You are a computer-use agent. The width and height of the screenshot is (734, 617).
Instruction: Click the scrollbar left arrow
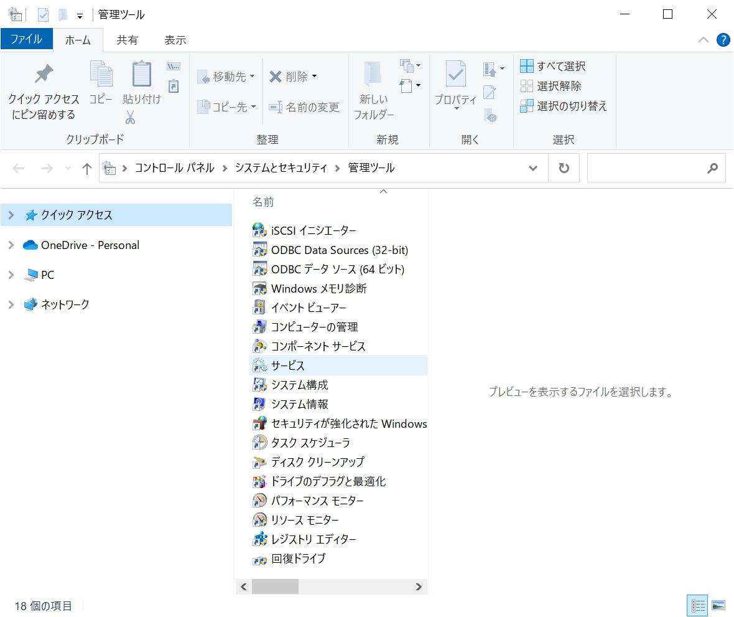coord(243,586)
